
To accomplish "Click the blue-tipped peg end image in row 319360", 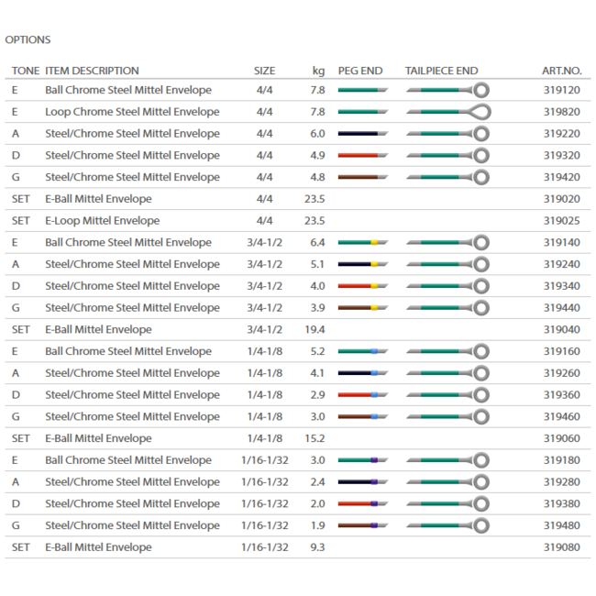I will pyautogui.click(x=361, y=395).
